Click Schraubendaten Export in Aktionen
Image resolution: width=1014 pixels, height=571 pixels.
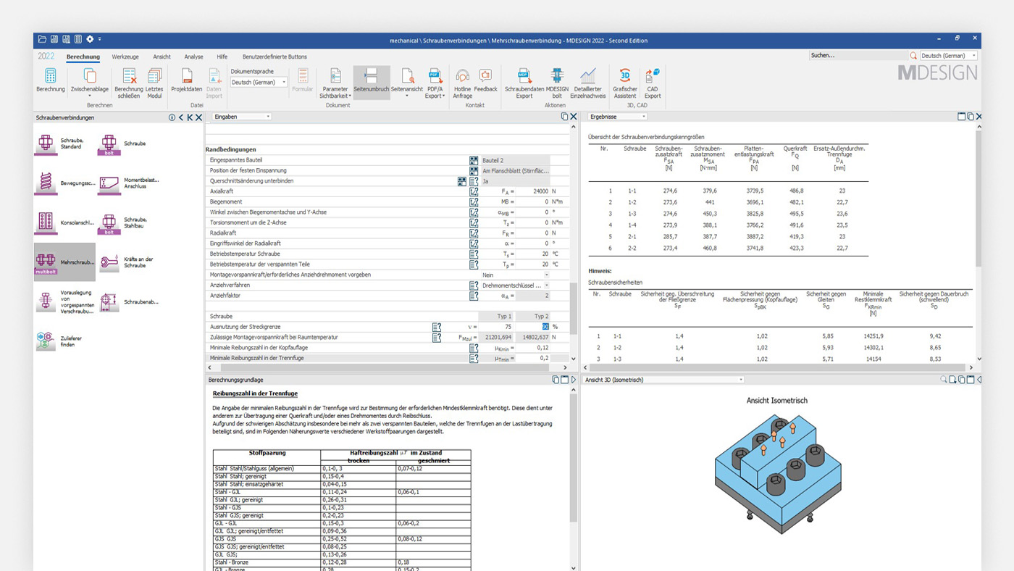pyautogui.click(x=524, y=83)
